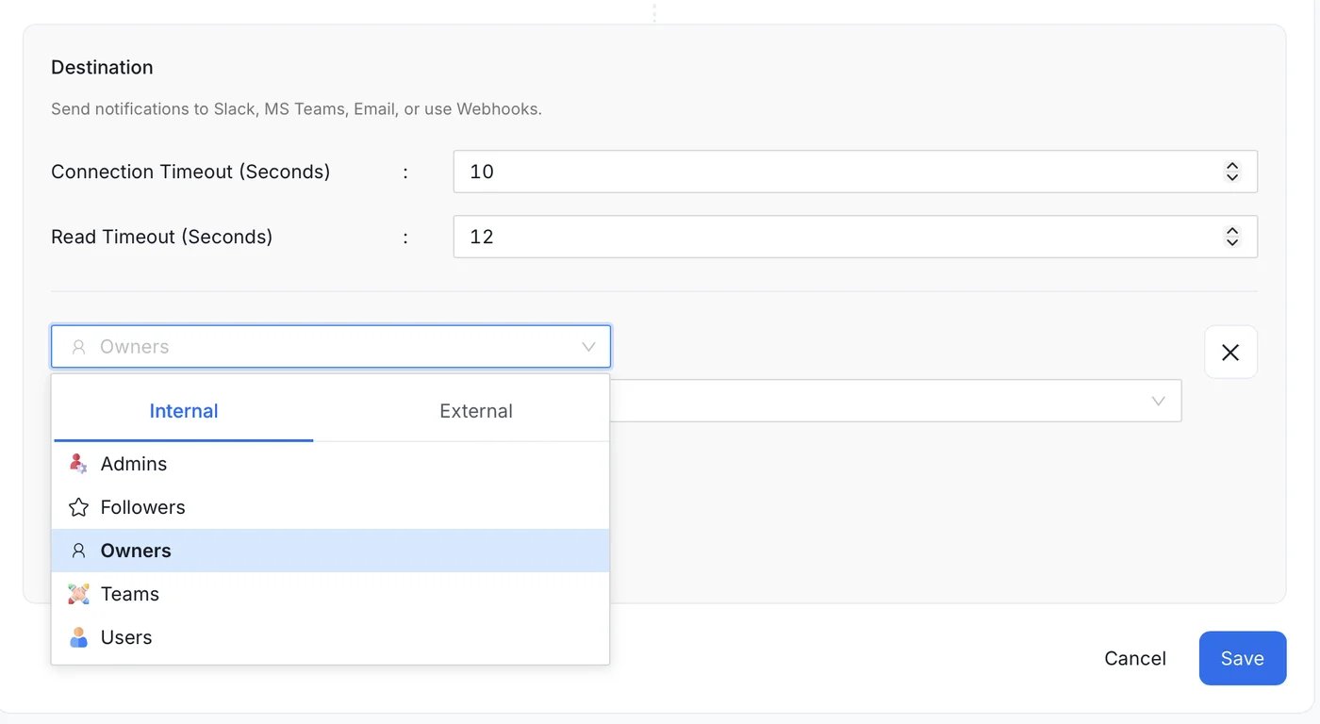Viewport: 1320px width, 724px height.
Task: Choose Teams from the destination list
Action: click(330, 594)
